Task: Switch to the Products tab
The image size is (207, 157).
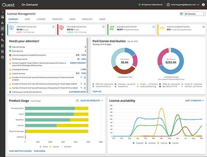Action: [x=57, y=19]
